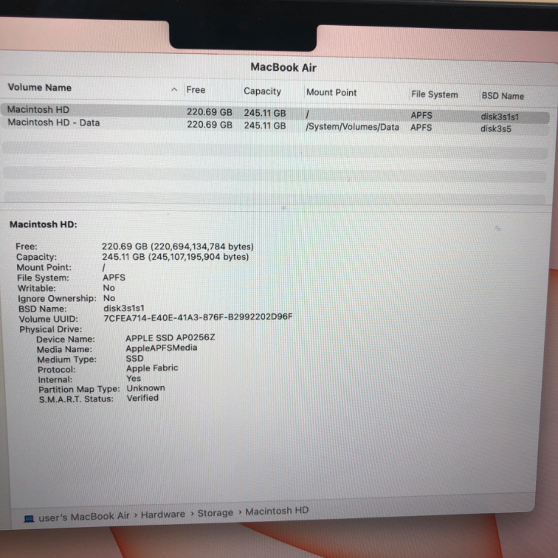The height and width of the screenshot is (558, 558).
Task: Sort by Mount Point column header
Action: (331, 92)
